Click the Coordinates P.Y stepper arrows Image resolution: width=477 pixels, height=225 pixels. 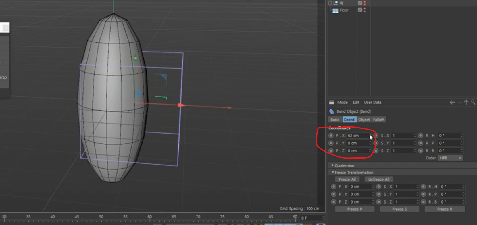[x=370, y=143]
